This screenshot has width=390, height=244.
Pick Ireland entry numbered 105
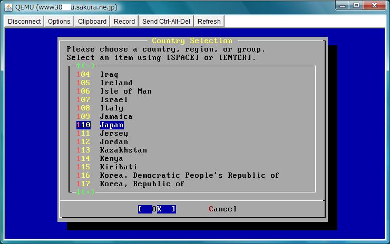click(x=116, y=83)
